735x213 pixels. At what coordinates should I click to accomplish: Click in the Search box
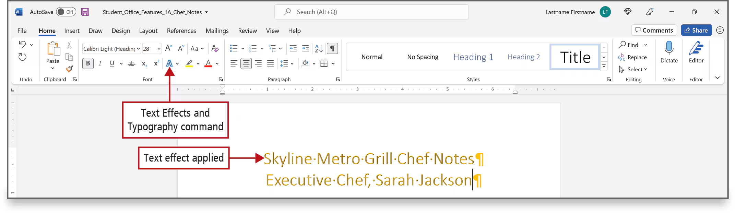pos(371,12)
